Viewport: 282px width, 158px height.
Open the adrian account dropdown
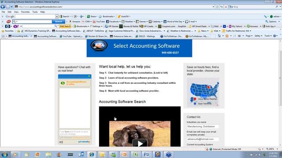[275, 17]
